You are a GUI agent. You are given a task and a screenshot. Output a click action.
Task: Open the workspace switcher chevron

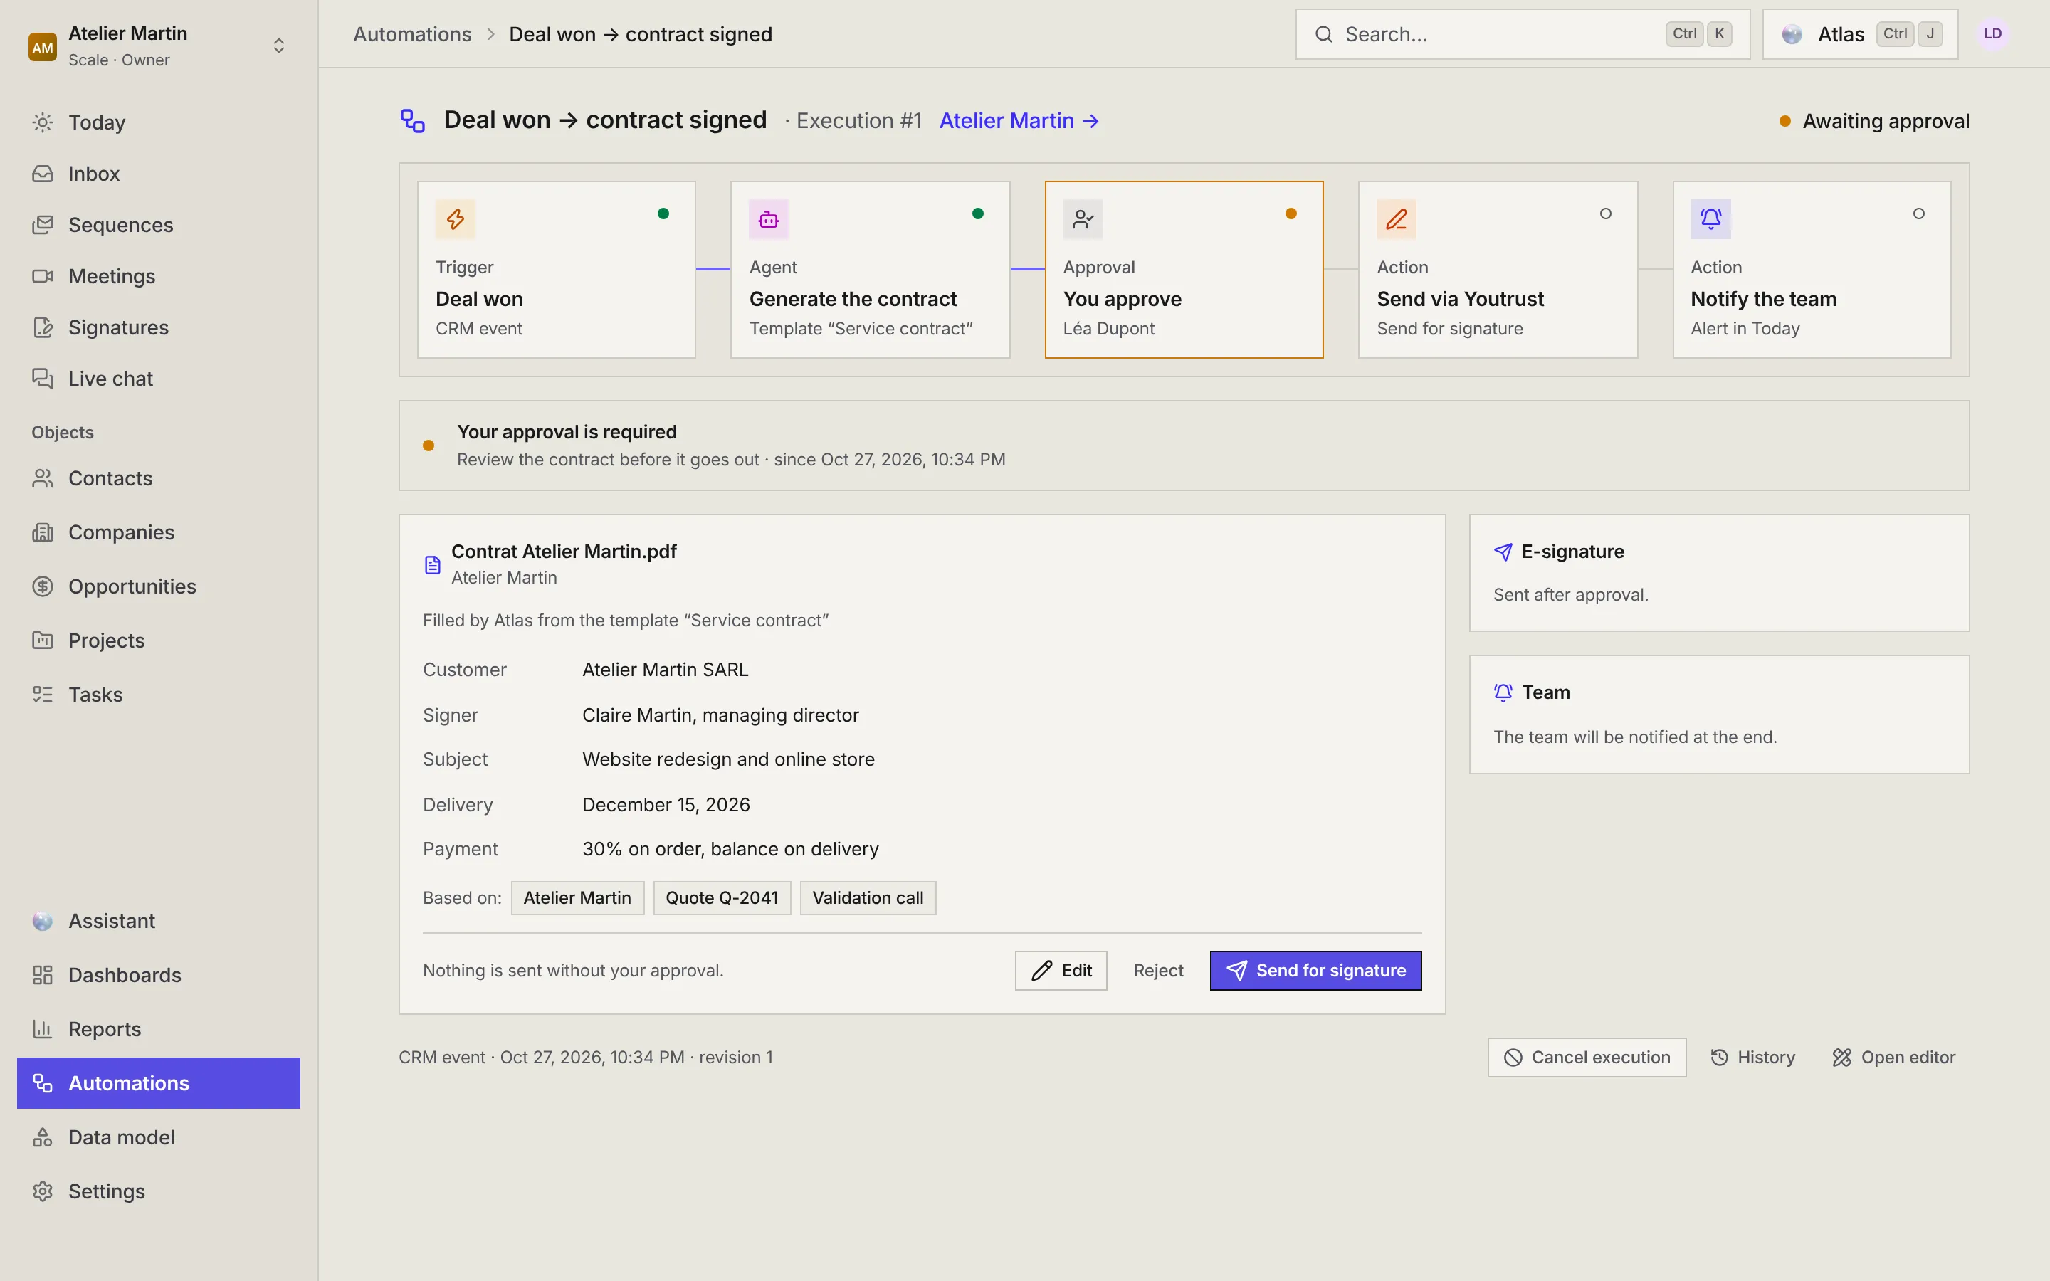point(279,46)
